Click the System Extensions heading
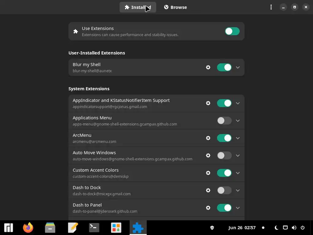This screenshot has width=313, height=235. pyautogui.click(x=89, y=89)
